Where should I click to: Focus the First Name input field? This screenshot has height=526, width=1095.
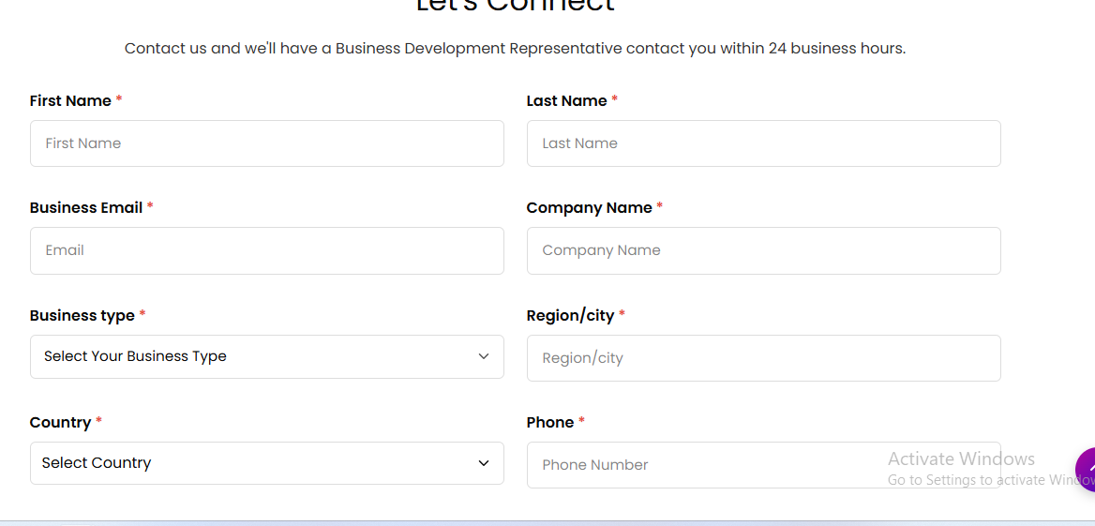266,143
